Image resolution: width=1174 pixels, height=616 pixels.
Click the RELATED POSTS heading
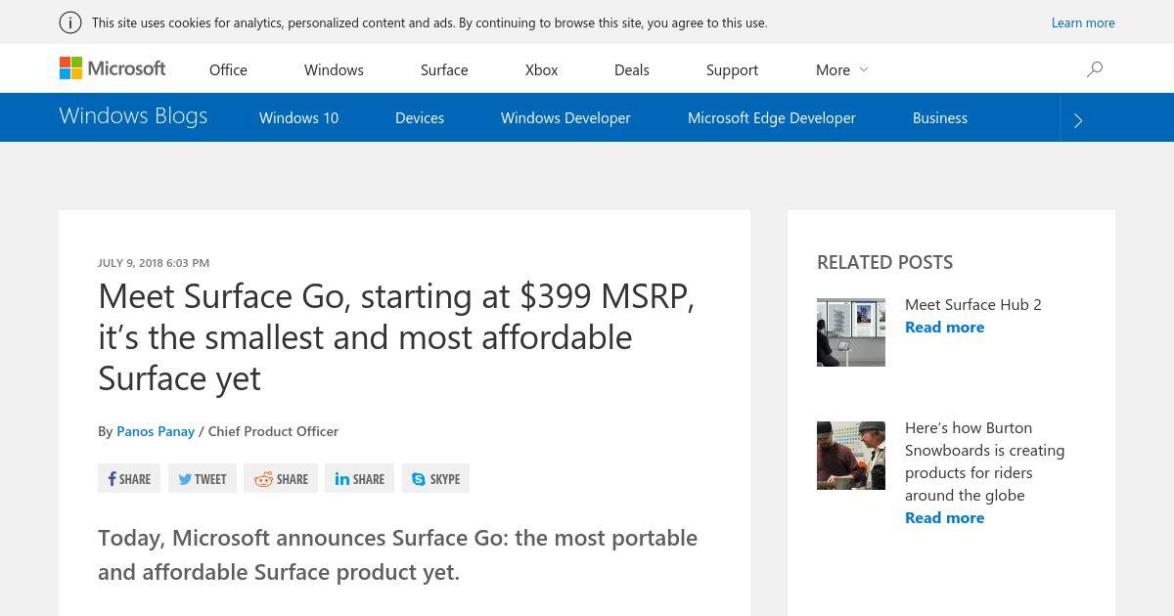[884, 262]
